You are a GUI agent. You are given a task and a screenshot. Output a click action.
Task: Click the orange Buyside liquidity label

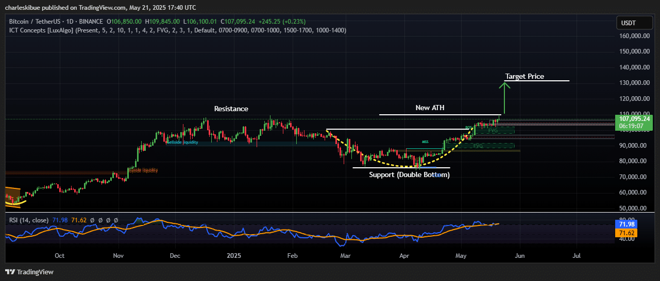[143, 170]
